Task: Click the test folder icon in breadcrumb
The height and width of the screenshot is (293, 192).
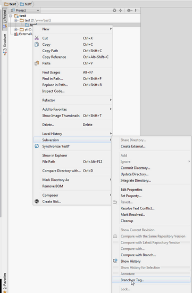Action: point(6,4)
